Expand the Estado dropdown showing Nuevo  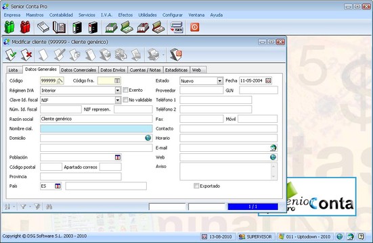click(x=220, y=81)
